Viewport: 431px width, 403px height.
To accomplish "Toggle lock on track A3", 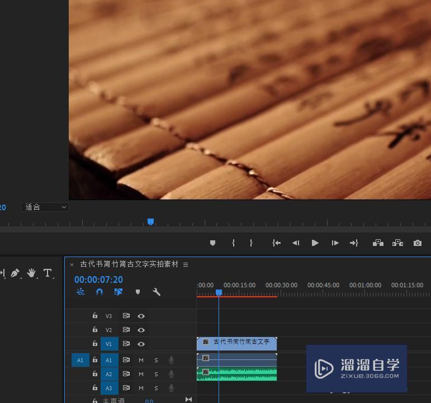I will [x=95, y=387].
